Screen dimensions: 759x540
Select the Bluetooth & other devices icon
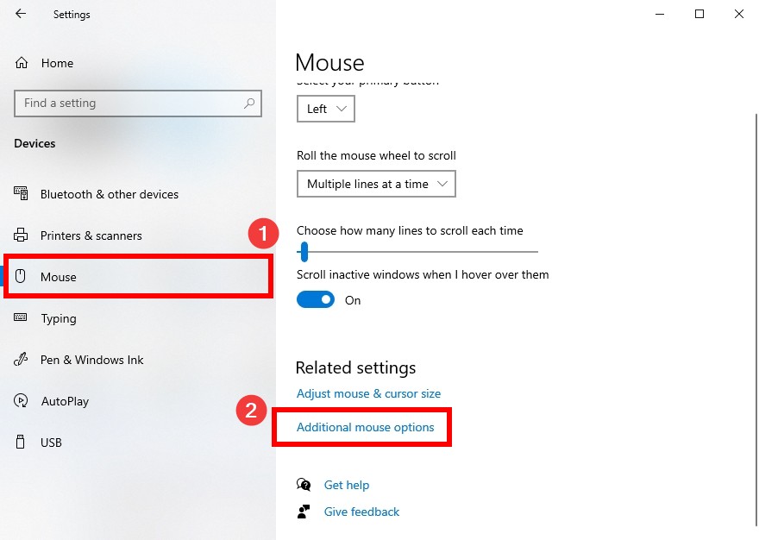click(x=21, y=194)
